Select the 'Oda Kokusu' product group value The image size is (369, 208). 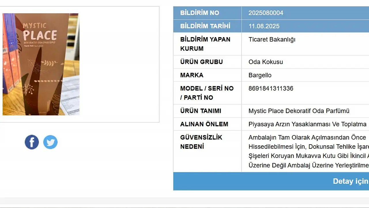point(266,62)
